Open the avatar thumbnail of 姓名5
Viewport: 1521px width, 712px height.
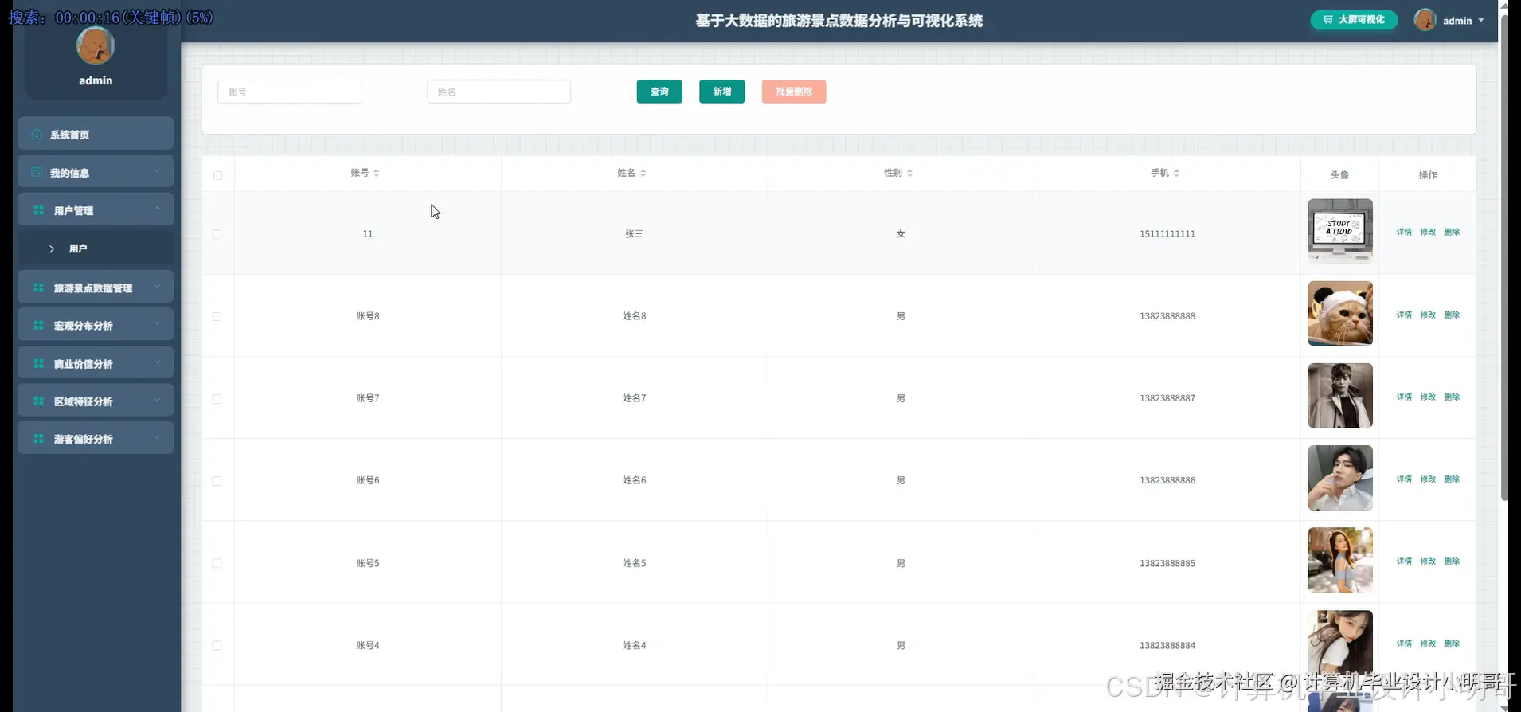1340,560
